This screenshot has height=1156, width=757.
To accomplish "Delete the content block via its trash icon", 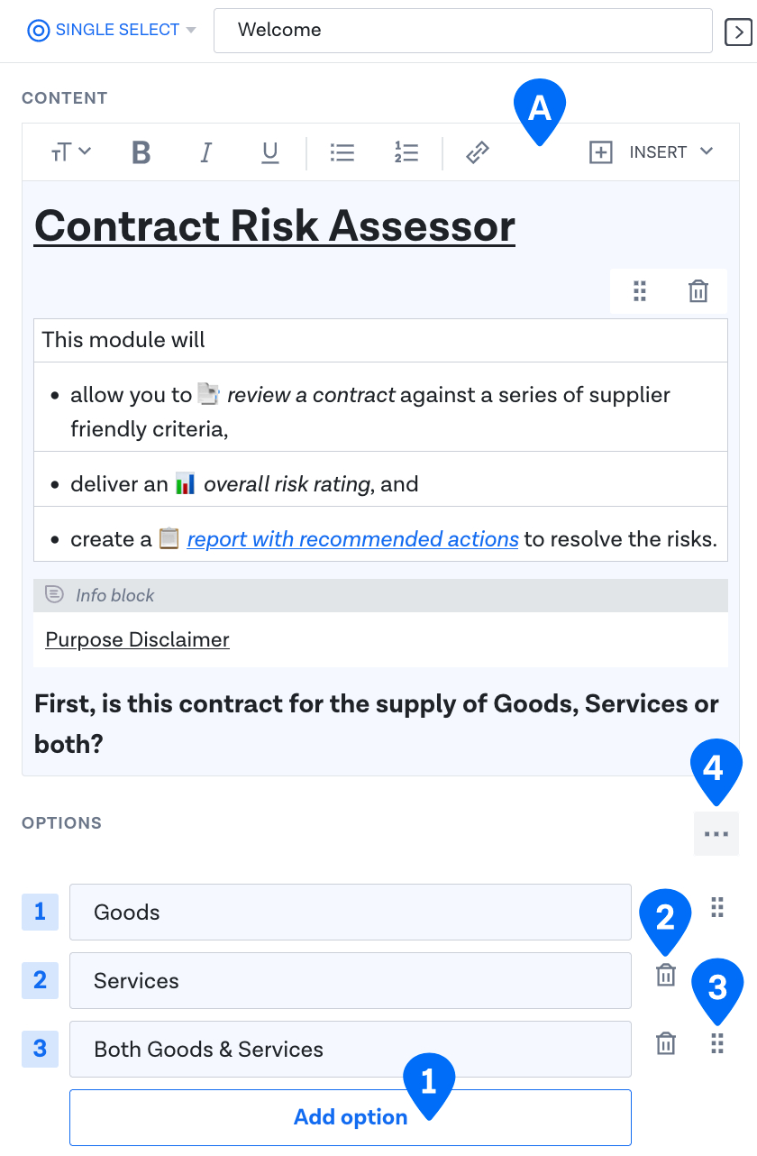I will [x=698, y=291].
